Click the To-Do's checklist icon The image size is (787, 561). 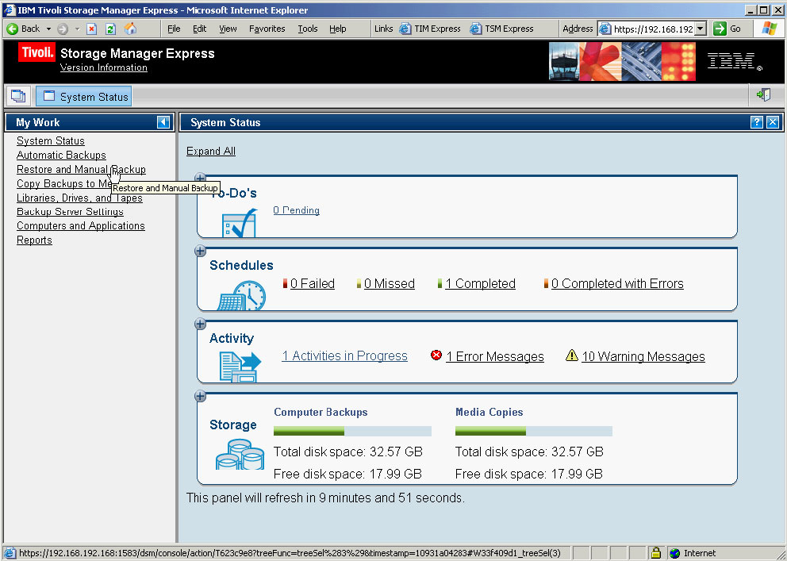pos(240,223)
